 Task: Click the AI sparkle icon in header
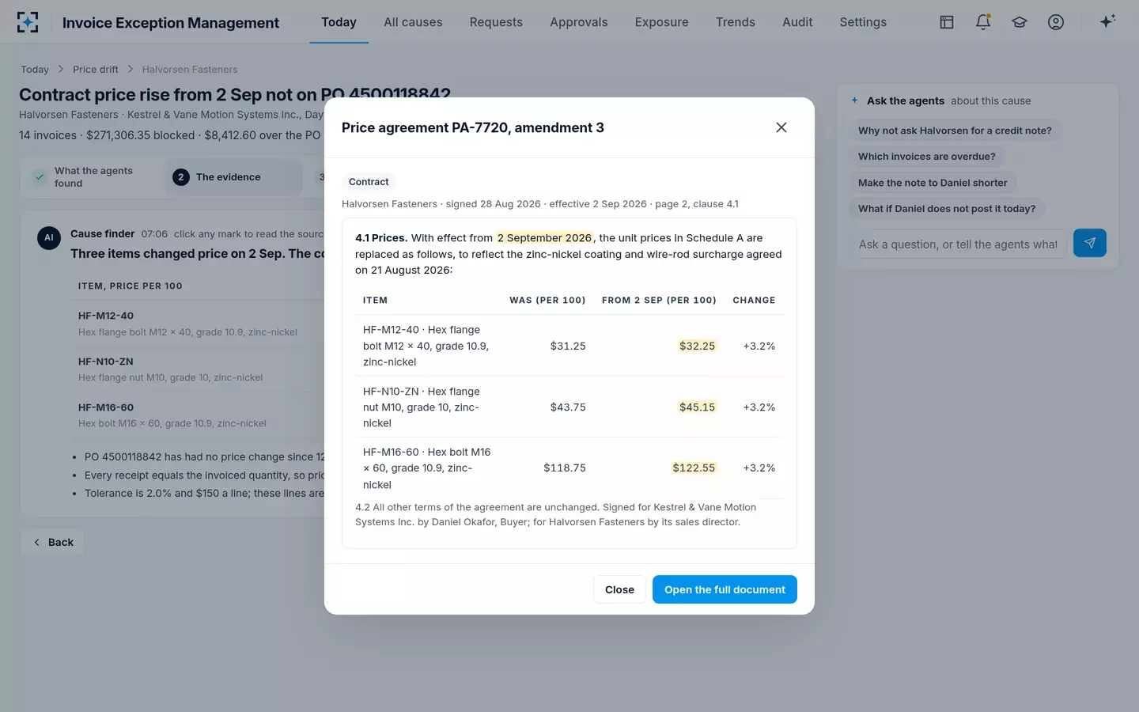click(x=1107, y=21)
